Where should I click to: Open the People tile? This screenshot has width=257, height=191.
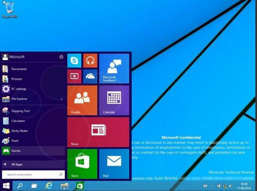coord(82,100)
